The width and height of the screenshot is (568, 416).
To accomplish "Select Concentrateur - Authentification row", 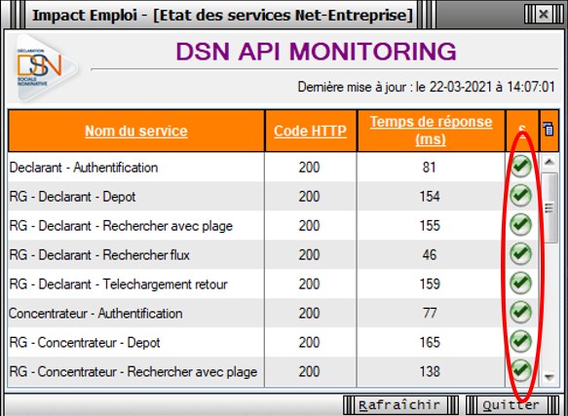I will [x=273, y=313].
